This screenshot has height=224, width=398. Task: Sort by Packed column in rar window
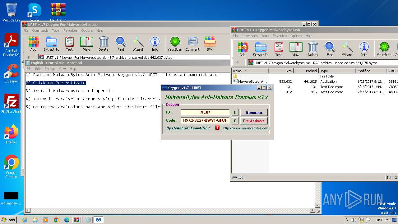306,71
